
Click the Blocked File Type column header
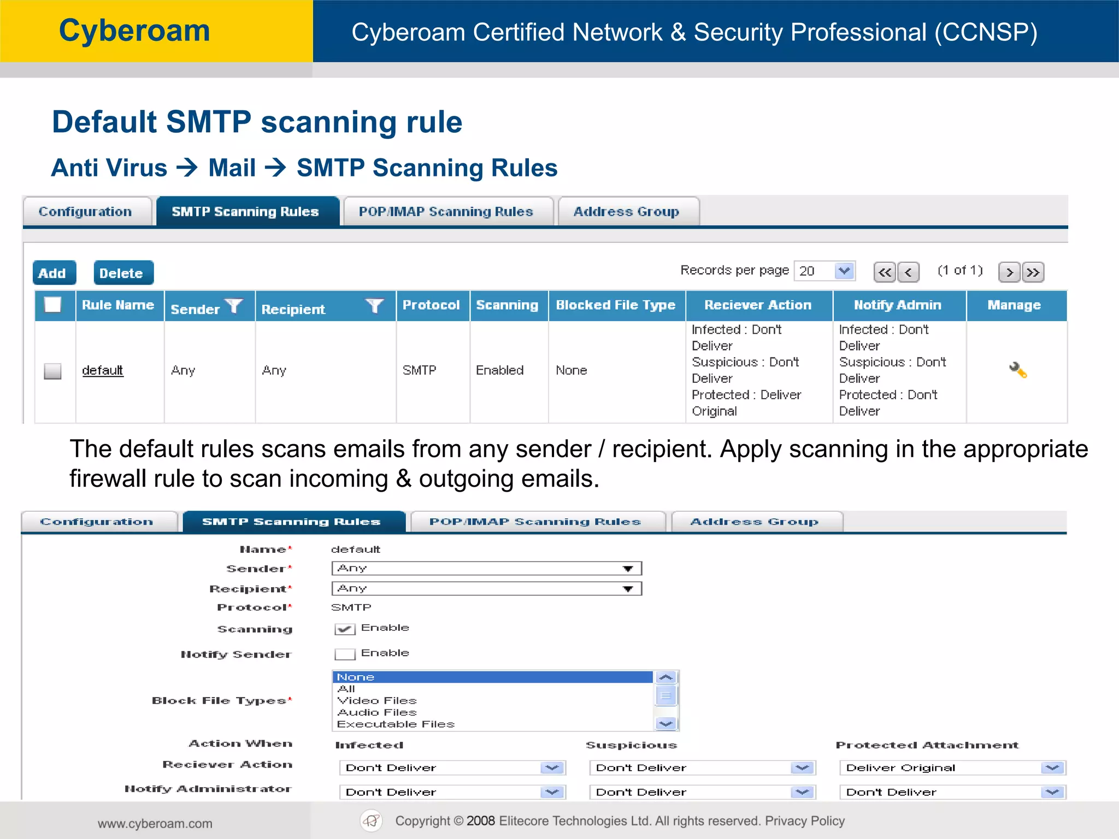616,305
